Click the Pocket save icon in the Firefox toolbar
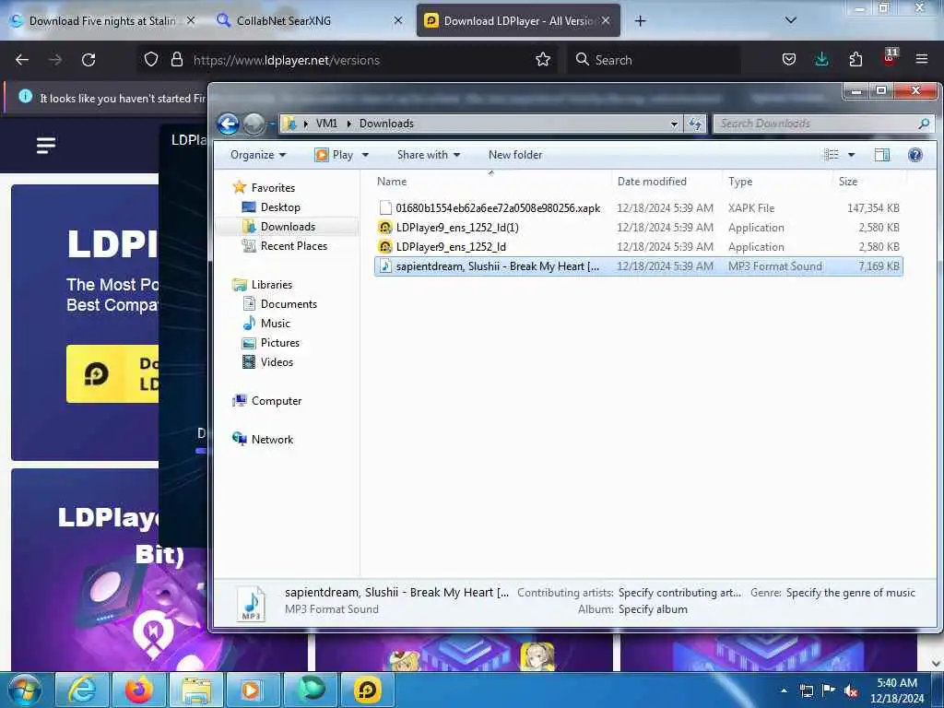The width and height of the screenshot is (944, 708). [x=789, y=59]
